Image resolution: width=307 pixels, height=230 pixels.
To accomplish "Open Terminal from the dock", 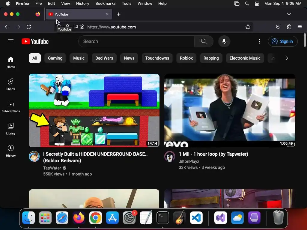I will click(x=163, y=218).
